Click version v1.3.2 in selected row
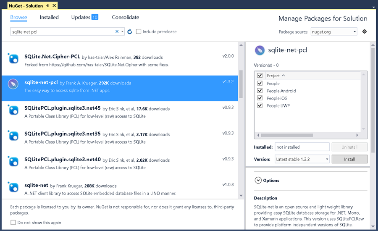 pyautogui.click(x=228, y=82)
